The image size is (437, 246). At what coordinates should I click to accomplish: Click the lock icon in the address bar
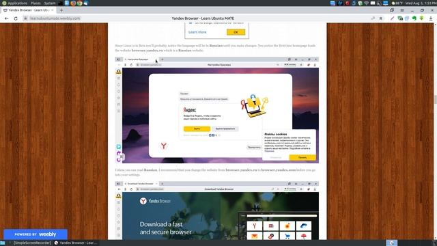pos(25,18)
